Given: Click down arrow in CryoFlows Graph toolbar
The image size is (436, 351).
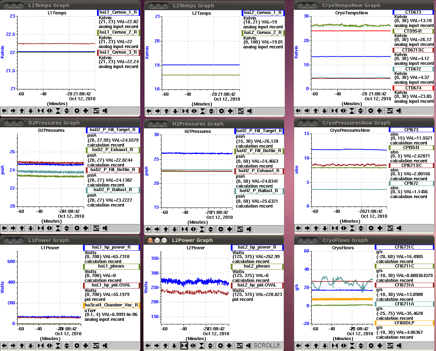Looking at the screenshot, I should click(x=325, y=346).
